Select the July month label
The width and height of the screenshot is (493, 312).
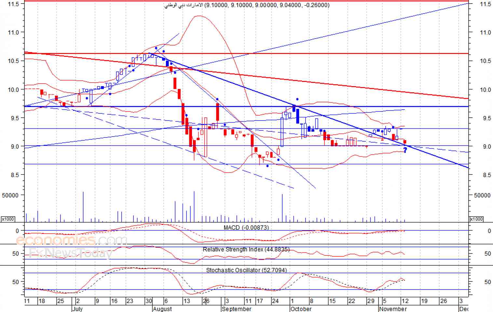[x=77, y=309]
